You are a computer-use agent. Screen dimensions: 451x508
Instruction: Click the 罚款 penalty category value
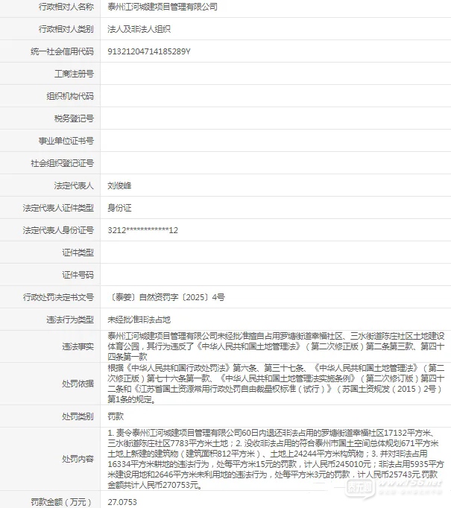tap(116, 415)
